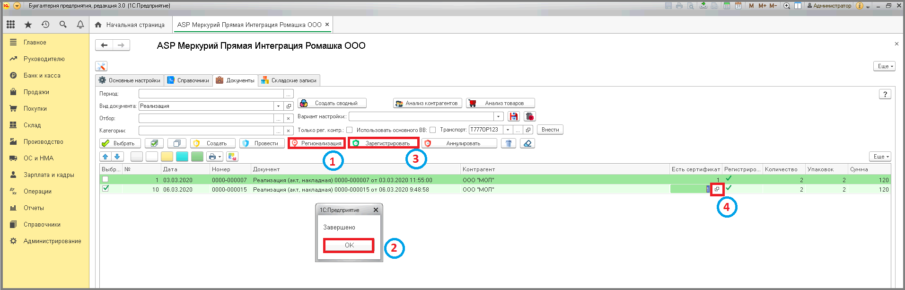Show the history list
Viewport: 905px width, 290px height.
coord(45,25)
